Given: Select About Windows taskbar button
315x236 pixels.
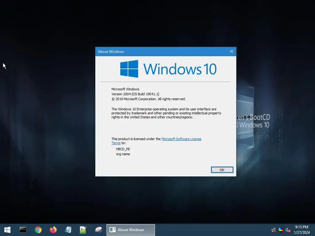Looking at the screenshot, I should coord(130,230).
